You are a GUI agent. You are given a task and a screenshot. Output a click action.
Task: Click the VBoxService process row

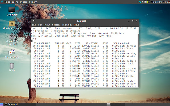pos(84,76)
